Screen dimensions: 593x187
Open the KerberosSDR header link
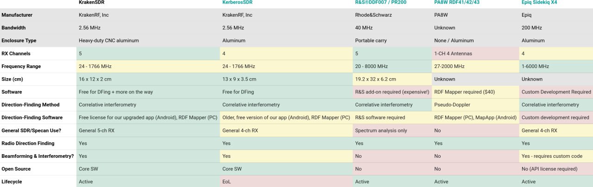(x=237, y=3)
